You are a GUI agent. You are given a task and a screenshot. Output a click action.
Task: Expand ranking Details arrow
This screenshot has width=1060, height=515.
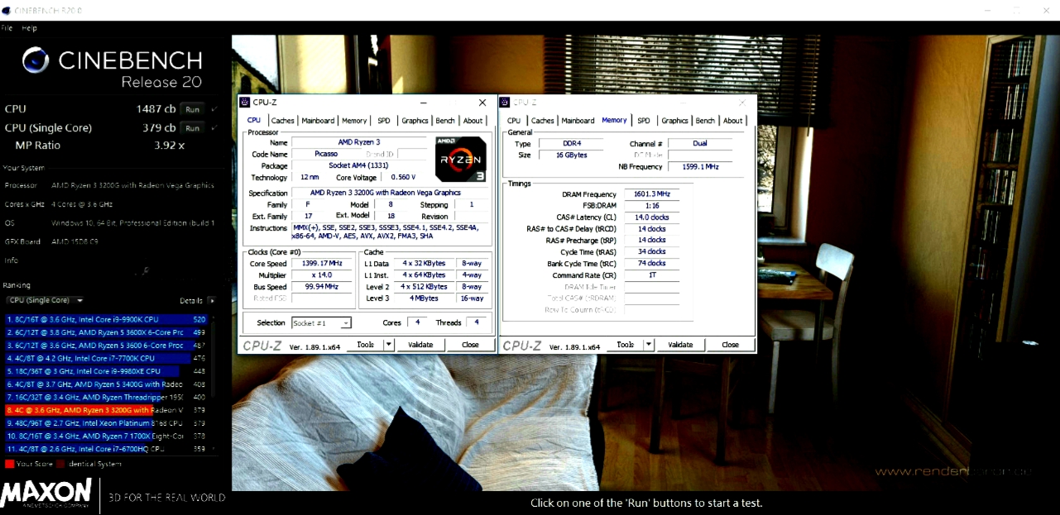point(212,301)
